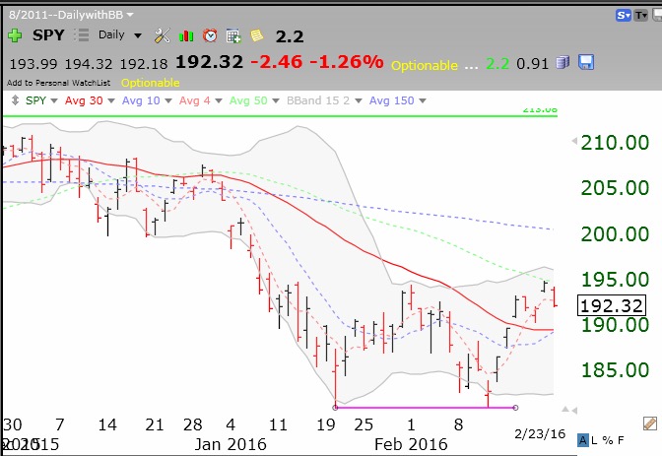Expand the BBand 15 2 indicator dropdown
This screenshot has width=662, height=456.
click(x=359, y=100)
